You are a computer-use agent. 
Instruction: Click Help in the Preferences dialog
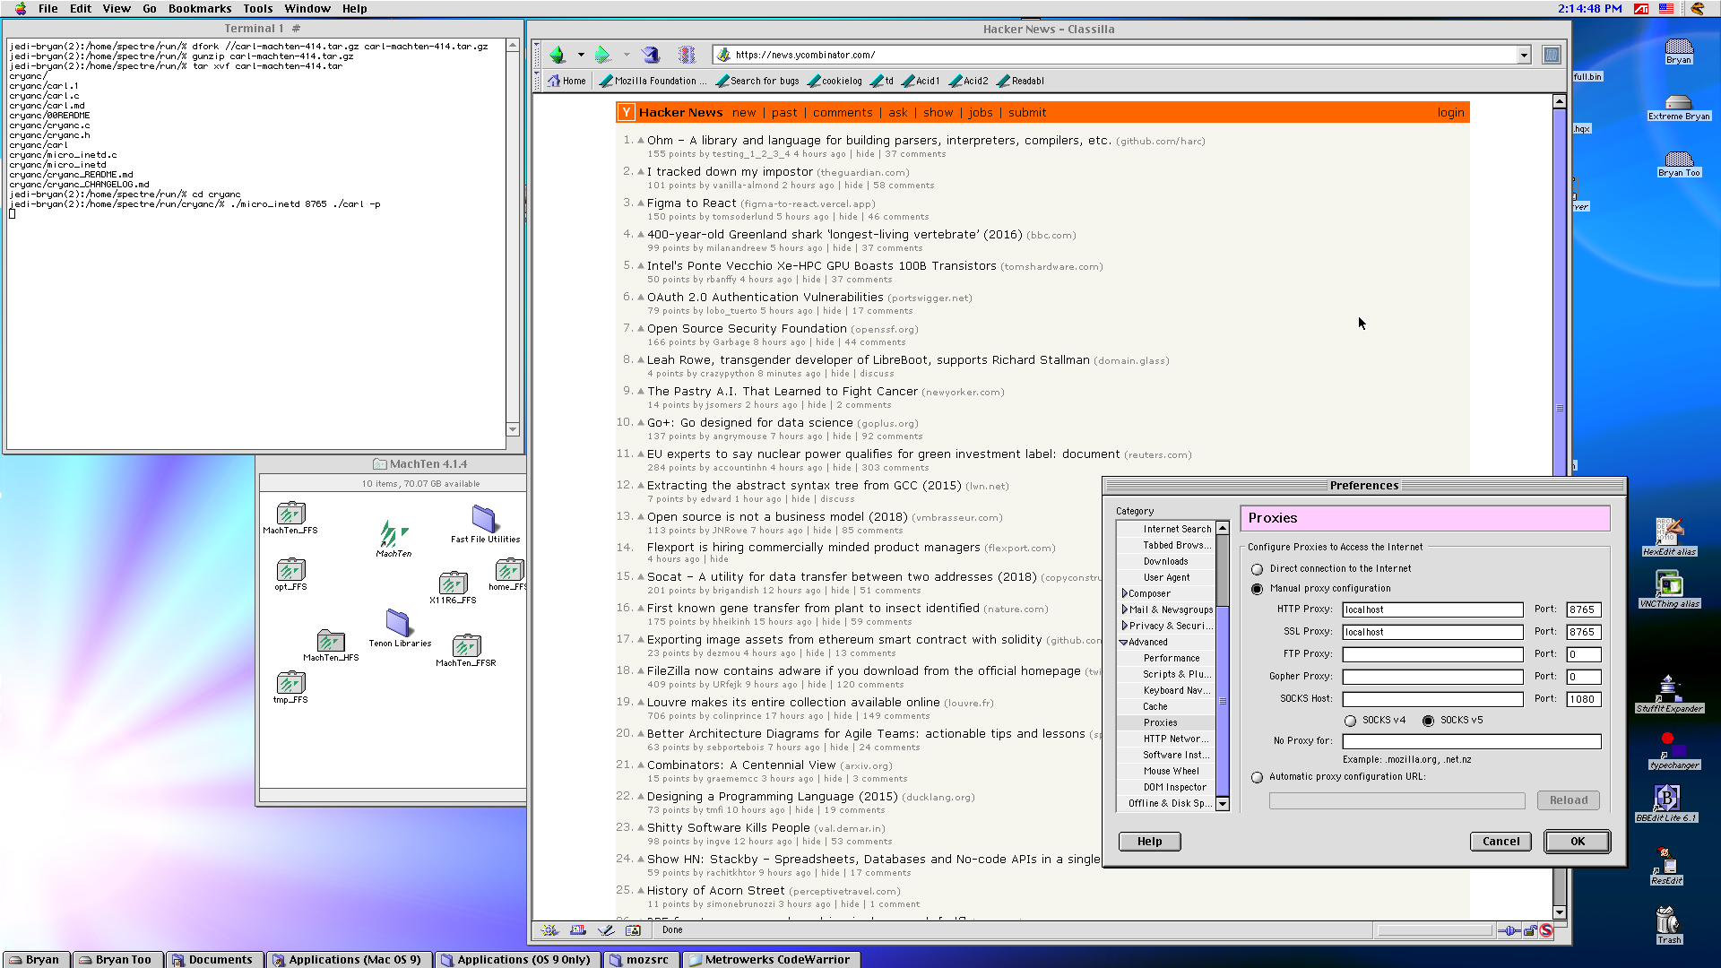tap(1149, 842)
